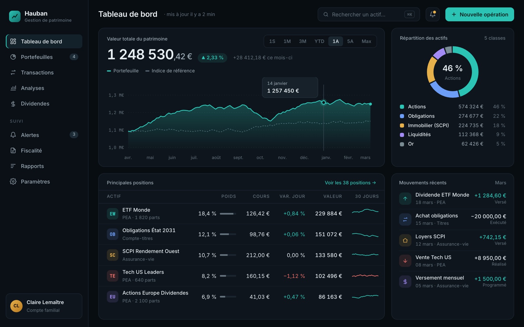Open Transactions page
524x327 pixels.
44,73
